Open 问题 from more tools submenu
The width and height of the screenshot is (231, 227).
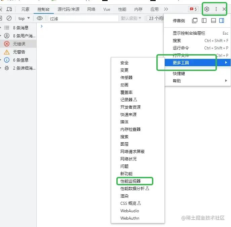coord(138,166)
